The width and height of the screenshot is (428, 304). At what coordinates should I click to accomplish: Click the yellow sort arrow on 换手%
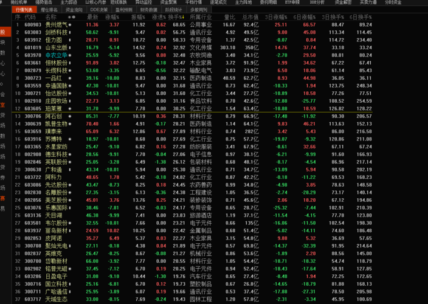pos(183,17)
